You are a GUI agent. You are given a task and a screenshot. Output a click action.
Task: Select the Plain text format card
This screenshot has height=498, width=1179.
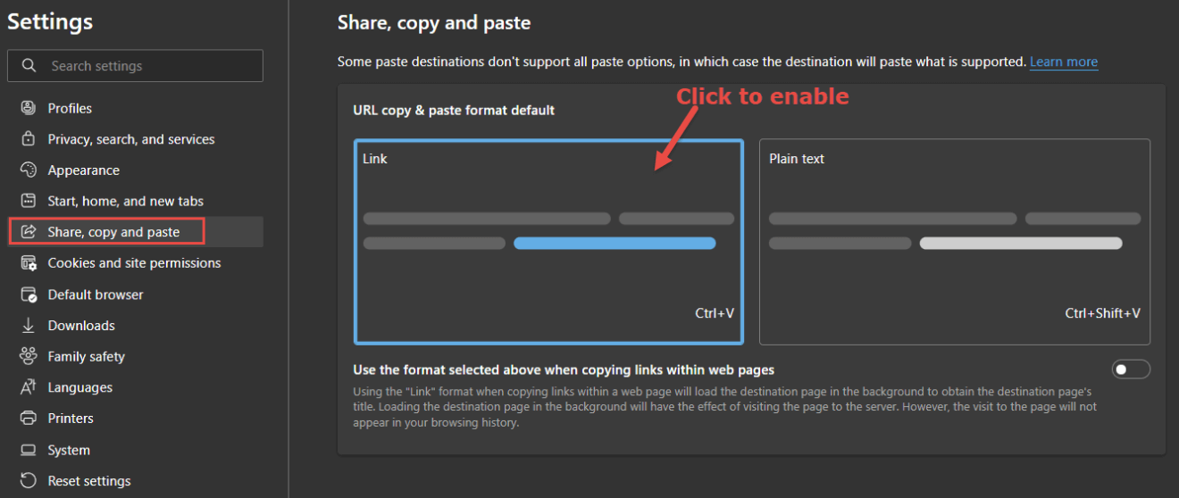[x=955, y=242]
